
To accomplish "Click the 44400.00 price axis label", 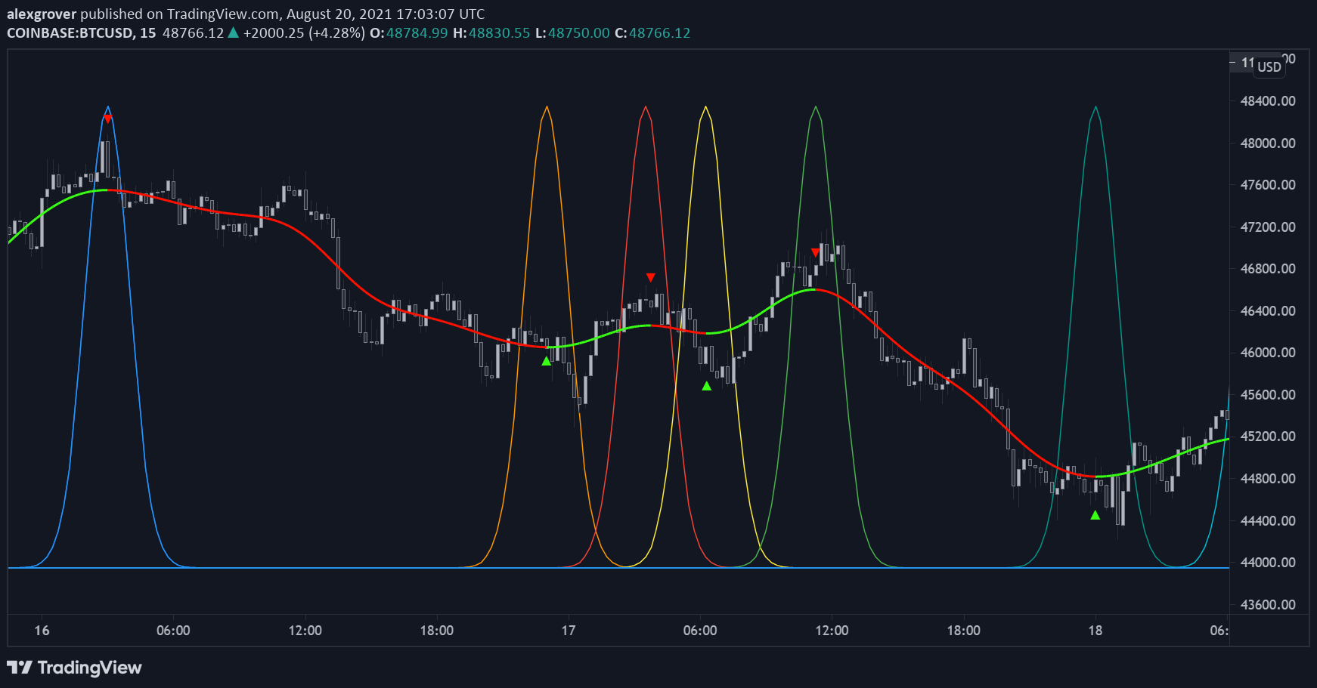I will [x=1268, y=521].
